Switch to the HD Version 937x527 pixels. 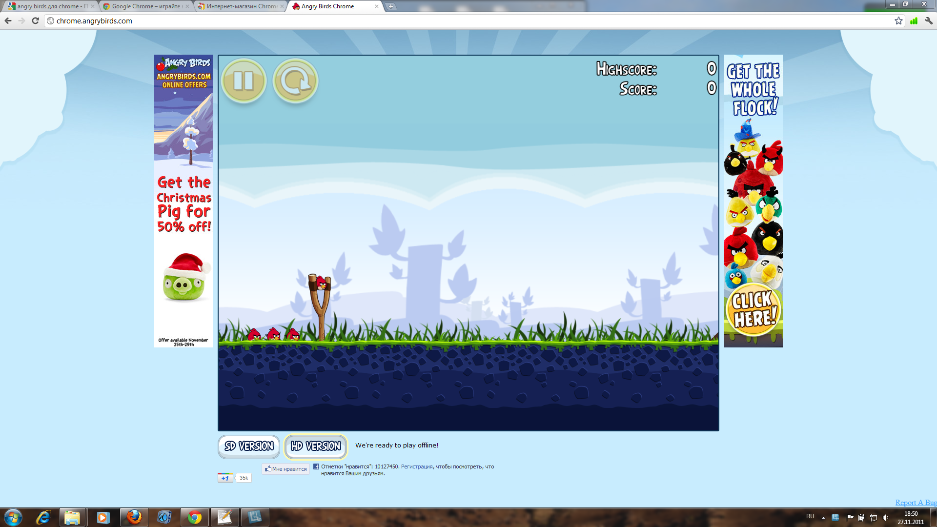(x=316, y=446)
